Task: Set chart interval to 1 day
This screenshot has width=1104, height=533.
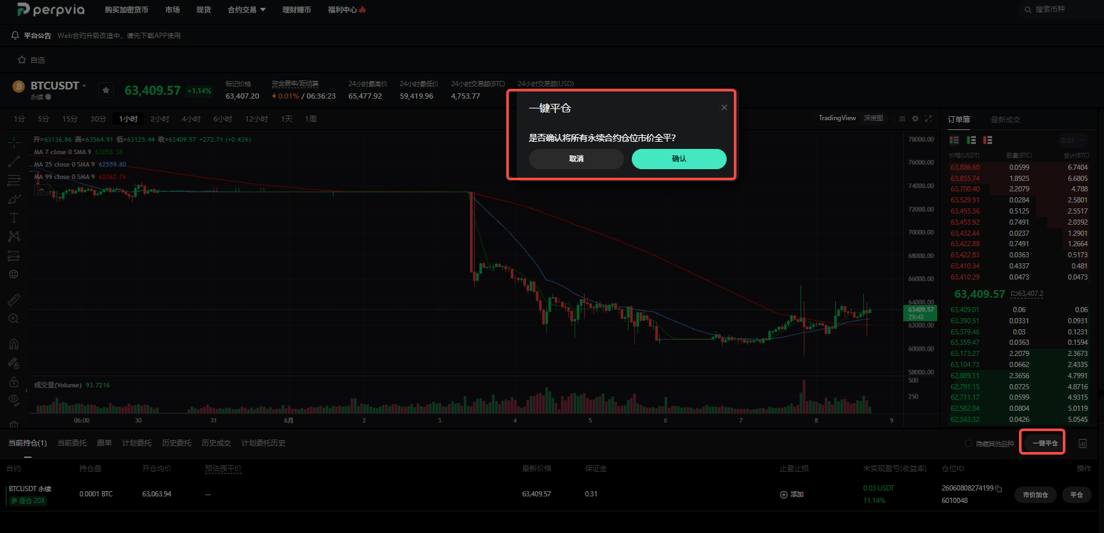Action: click(x=286, y=119)
